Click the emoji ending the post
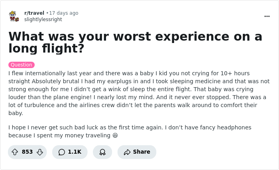This screenshot has width=279, height=170. tap(115, 136)
